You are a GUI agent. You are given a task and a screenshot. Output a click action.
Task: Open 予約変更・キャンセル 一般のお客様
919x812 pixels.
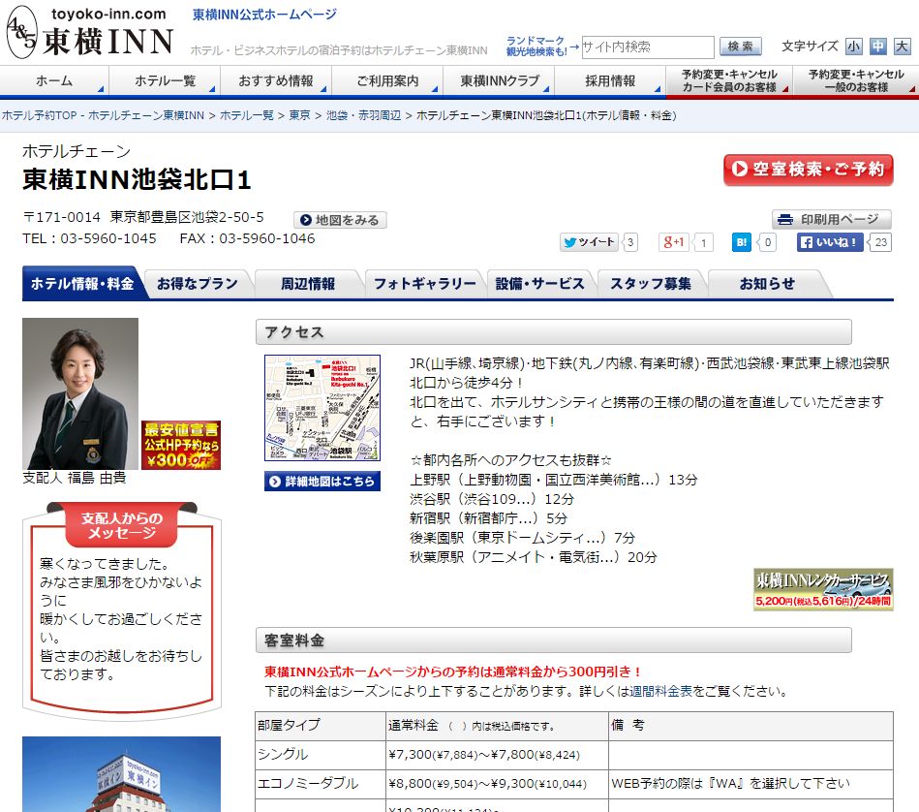coord(856,80)
